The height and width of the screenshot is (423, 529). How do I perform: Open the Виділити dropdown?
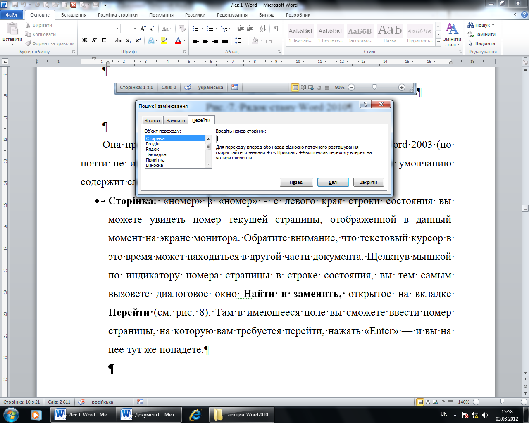(484, 43)
